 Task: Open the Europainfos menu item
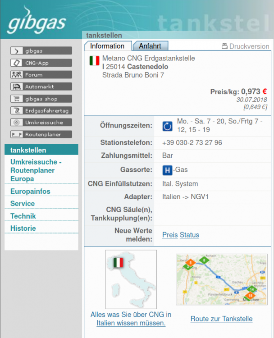[x=30, y=191]
